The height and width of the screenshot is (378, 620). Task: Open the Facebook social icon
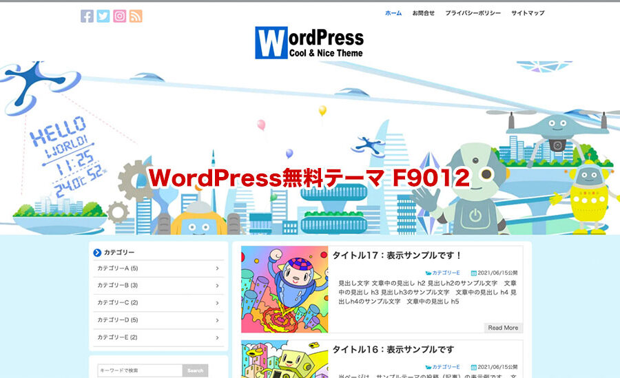87,17
